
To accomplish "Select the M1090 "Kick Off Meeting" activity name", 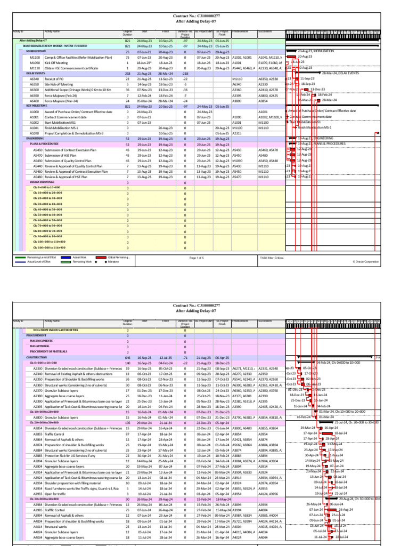I will point(56,63).
